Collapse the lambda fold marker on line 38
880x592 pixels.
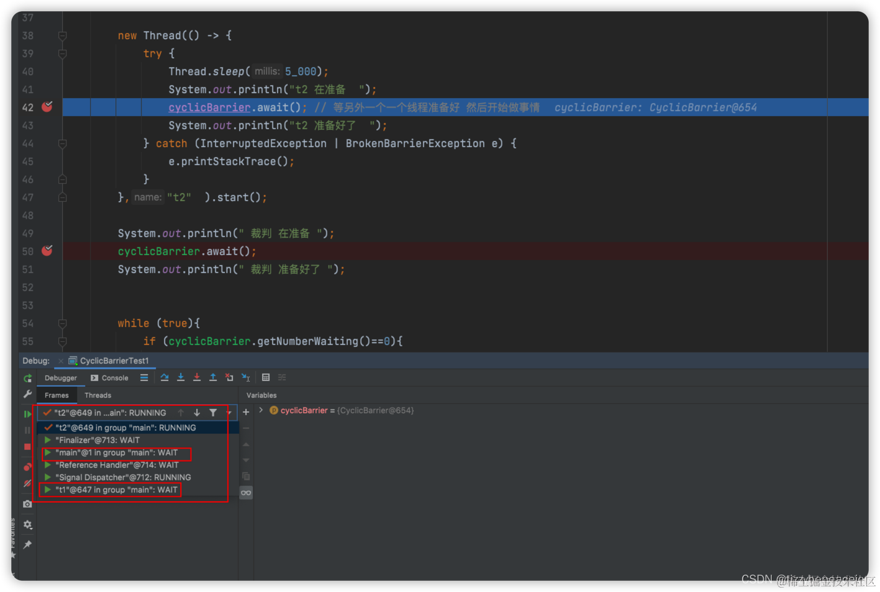tap(63, 36)
